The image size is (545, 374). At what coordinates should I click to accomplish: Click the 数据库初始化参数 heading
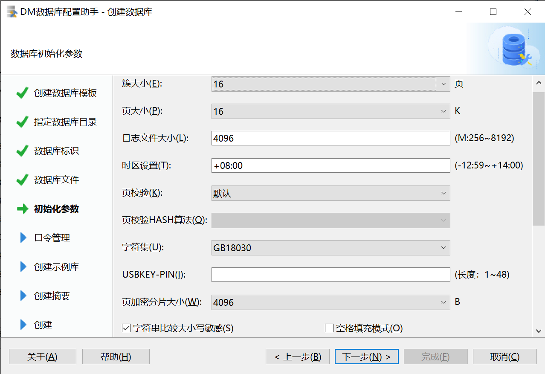click(46, 54)
